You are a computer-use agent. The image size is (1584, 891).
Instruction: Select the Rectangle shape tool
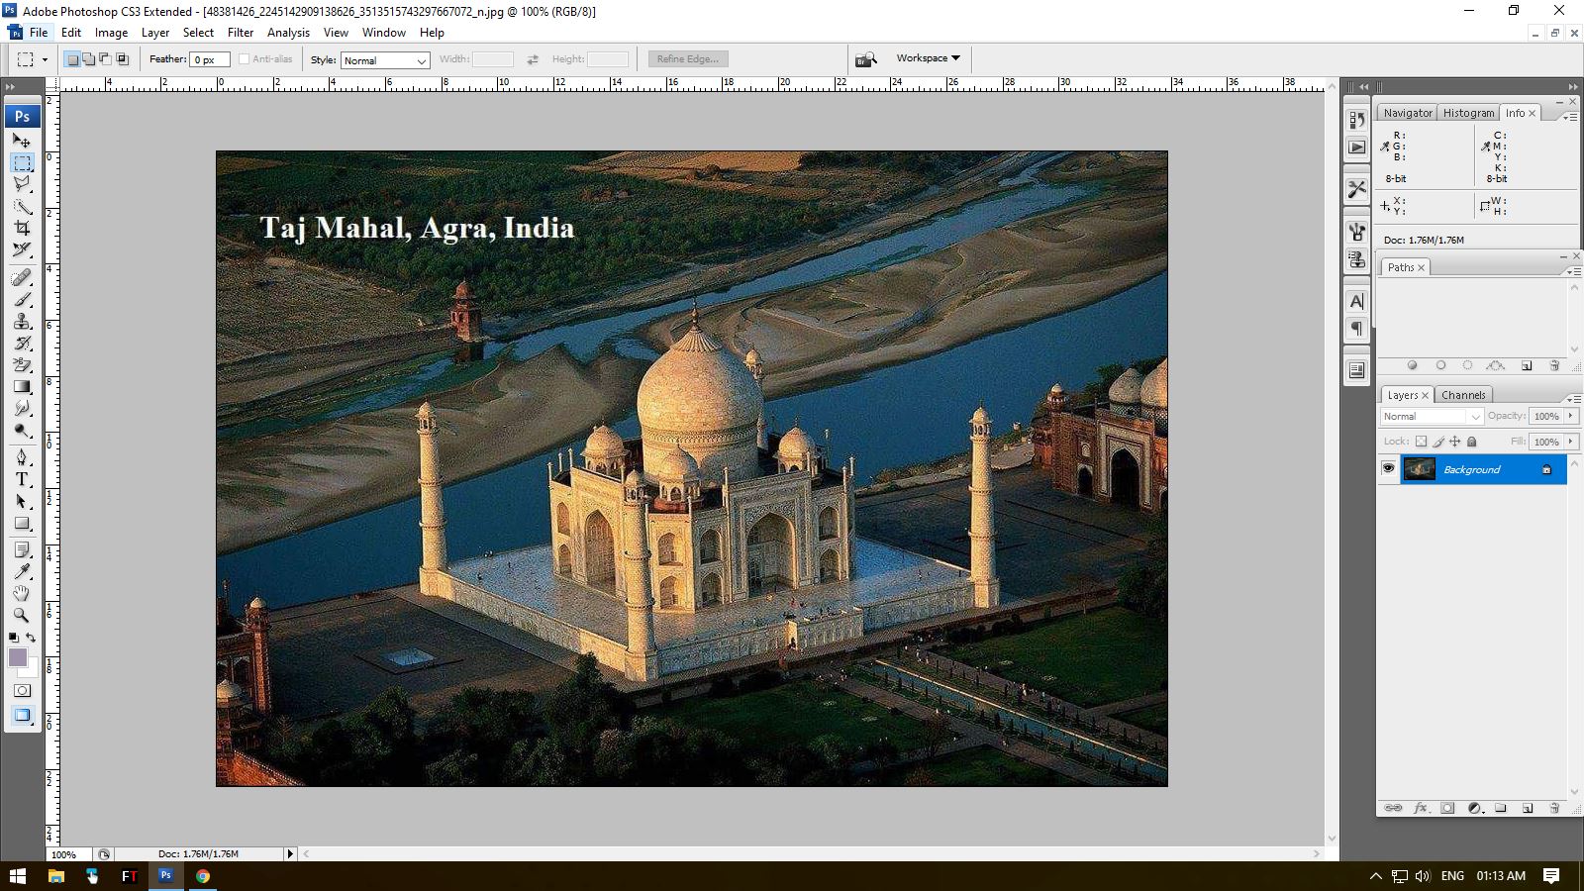[x=22, y=523]
